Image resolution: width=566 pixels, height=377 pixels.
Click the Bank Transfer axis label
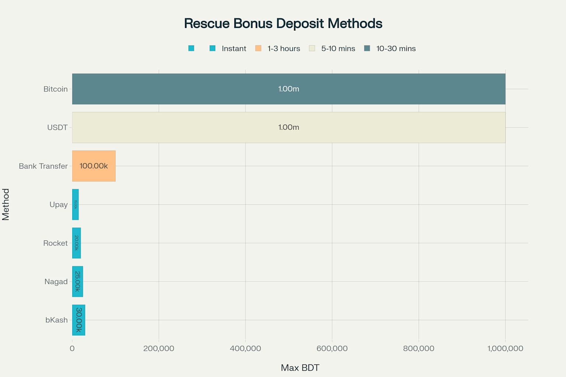pyautogui.click(x=43, y=166)
